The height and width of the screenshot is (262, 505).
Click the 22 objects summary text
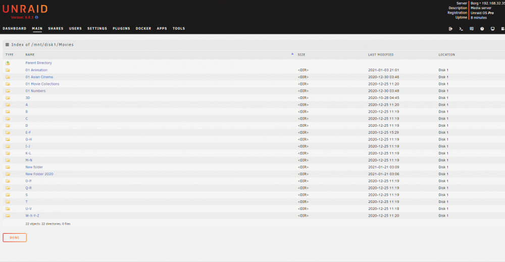click(48, 224)
